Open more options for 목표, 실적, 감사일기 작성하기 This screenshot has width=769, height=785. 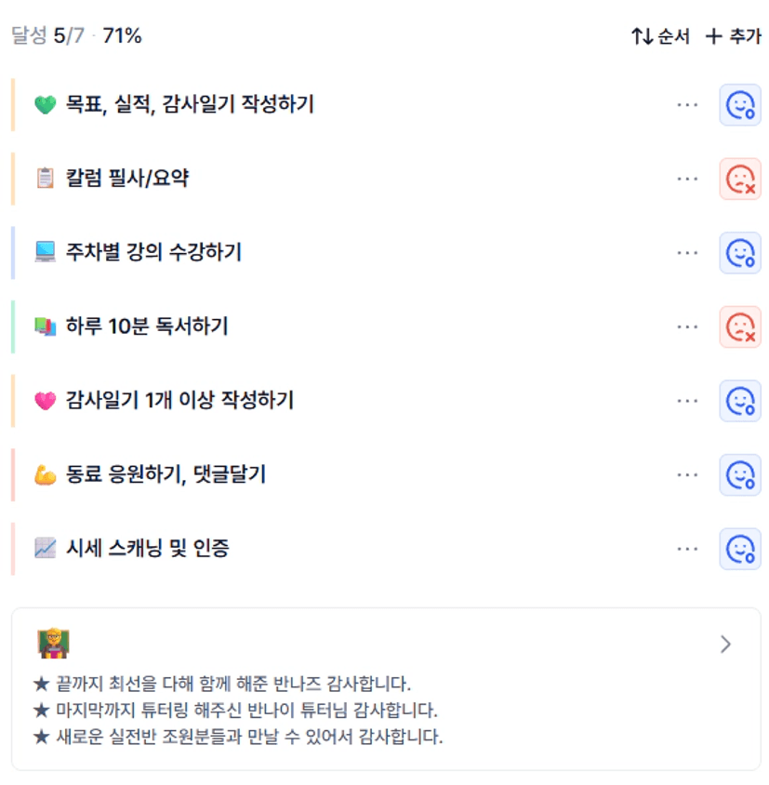coord(687,105)
